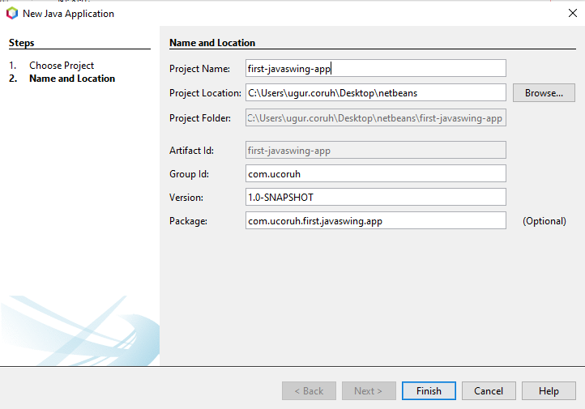Image resolution: width=585 pixels, height=409 pixels.
Task: Click the Project Folder: label
Action: click(200, 117)
